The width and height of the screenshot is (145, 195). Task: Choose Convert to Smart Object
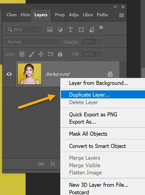pyautogui.click(x=103, y=146)
